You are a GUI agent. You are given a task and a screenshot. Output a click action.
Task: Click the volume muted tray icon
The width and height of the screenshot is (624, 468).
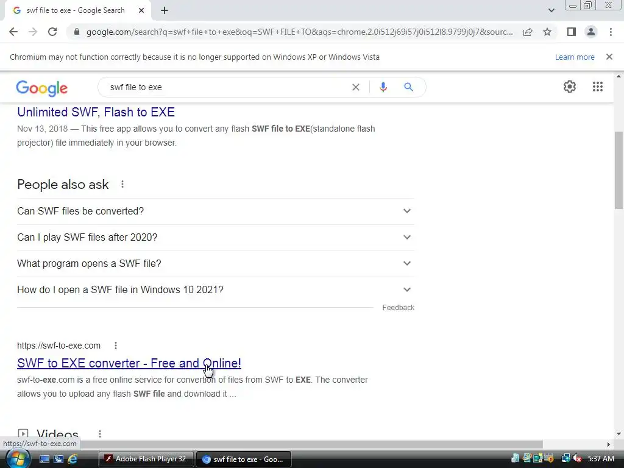[x=576, y=459]
